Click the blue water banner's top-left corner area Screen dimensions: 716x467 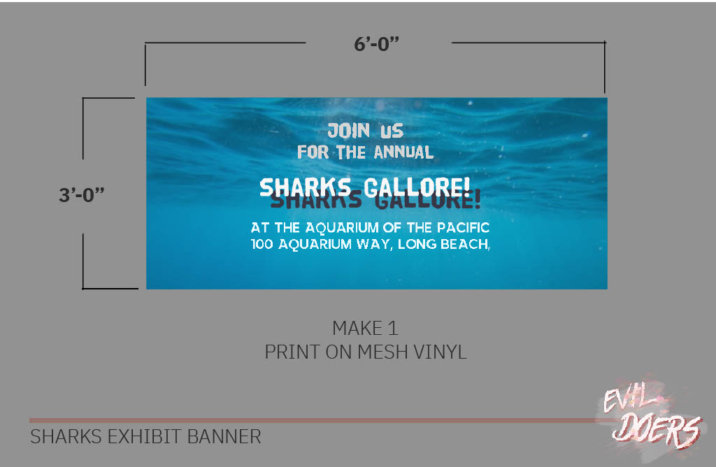(164, 112)
